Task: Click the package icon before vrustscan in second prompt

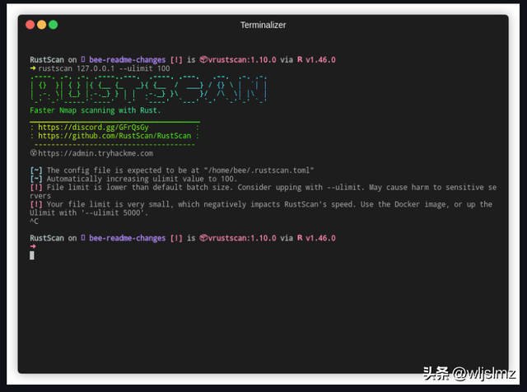Action: [203, 238]
